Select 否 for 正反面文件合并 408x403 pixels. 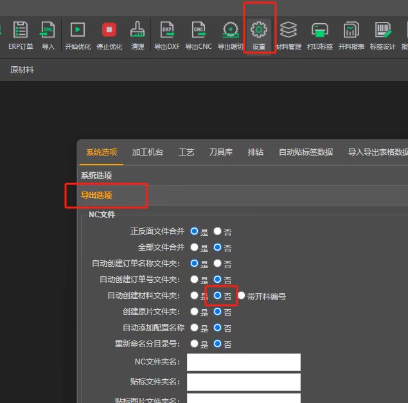[x=218, y=231]
